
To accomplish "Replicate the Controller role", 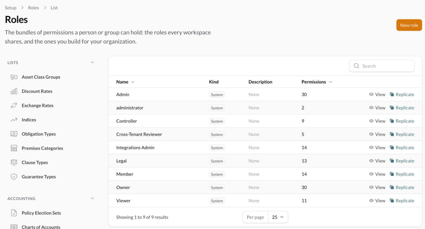I will coord(402,121).
